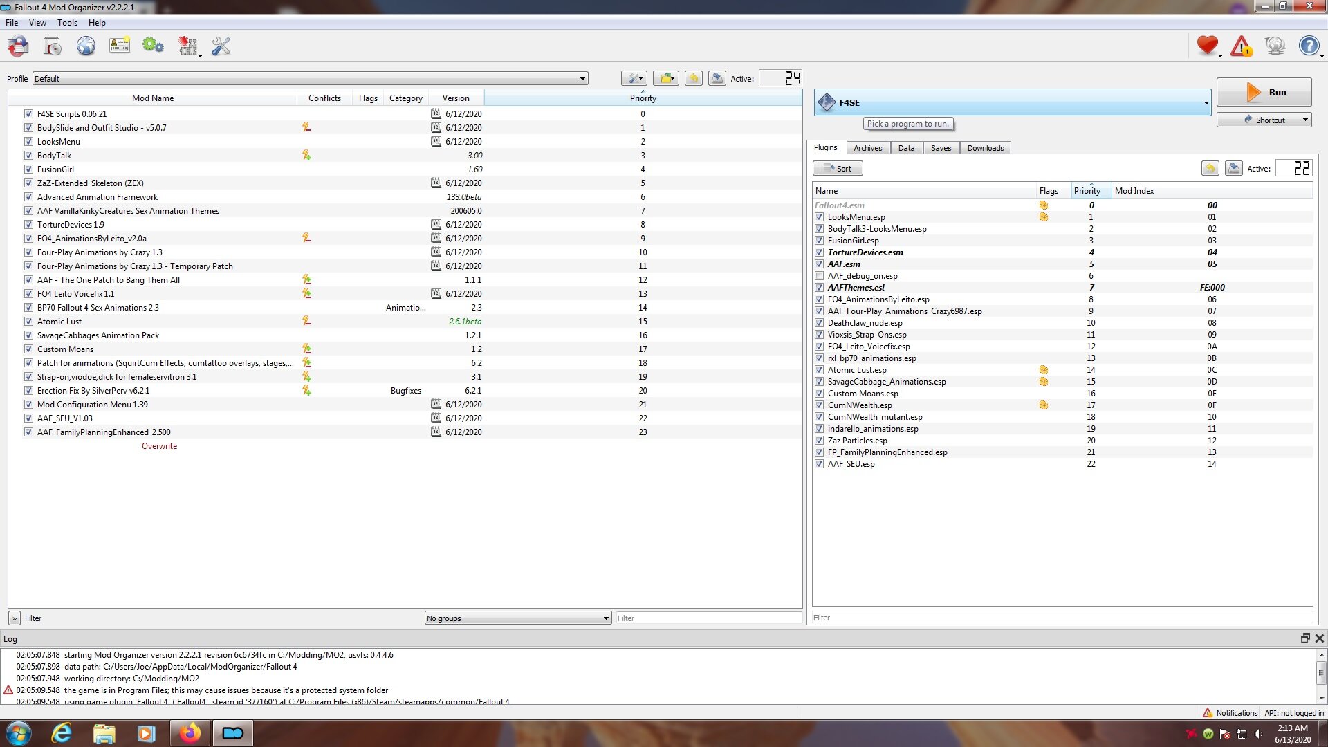Screen dimensions: 1328x747
Task: Open Firefox from the taskbar
Action: (x=190, y=733)
